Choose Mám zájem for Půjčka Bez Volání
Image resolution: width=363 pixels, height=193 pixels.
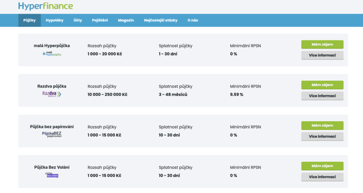click(322, 166)
